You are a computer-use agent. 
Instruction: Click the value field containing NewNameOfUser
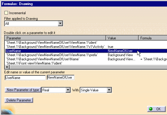(x=60, y=77)
